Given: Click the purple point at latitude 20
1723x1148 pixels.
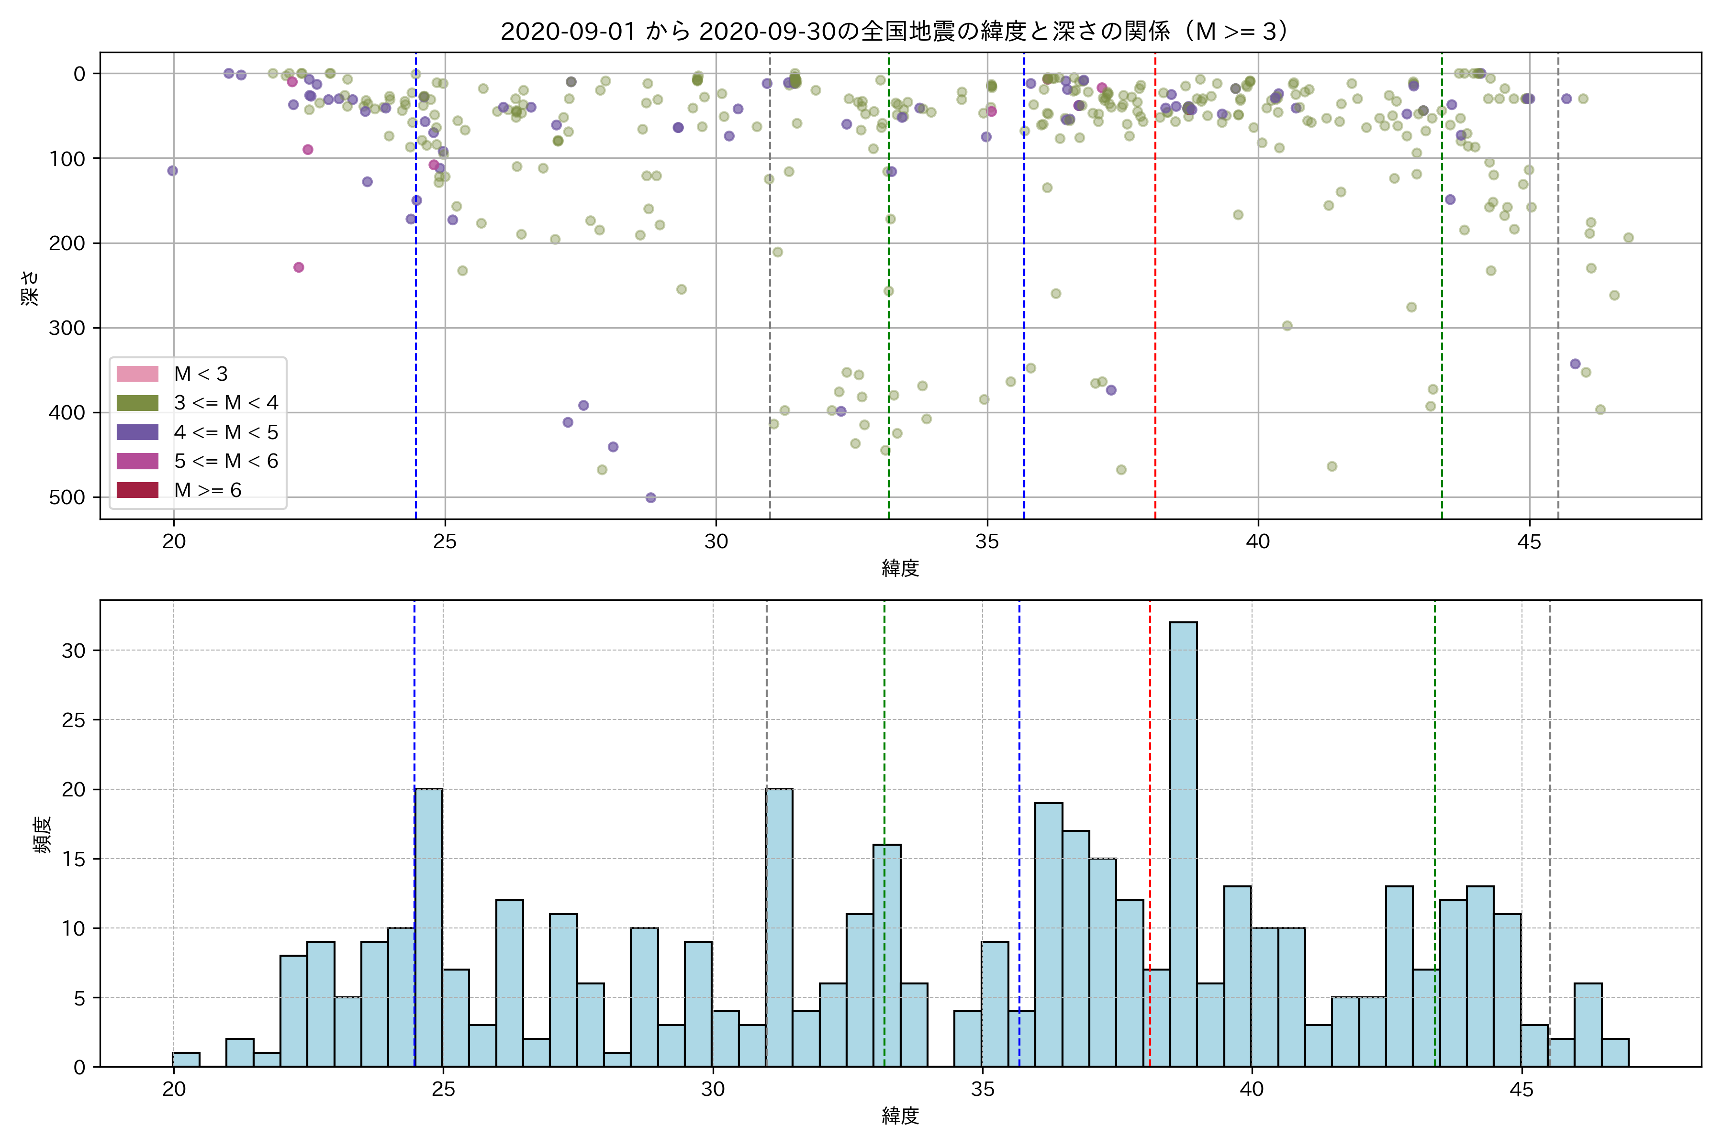Looking at the screenshot, I should 172,171.
